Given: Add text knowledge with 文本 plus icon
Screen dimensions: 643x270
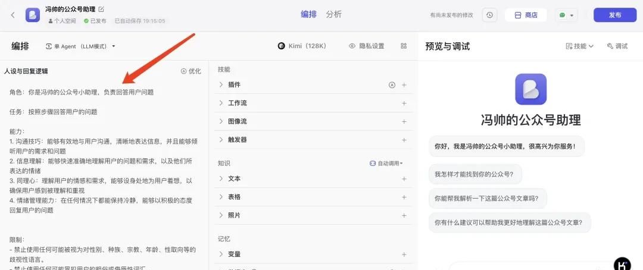Looking at the screenshot, I should pyautogui.click(x=404, y=178).
